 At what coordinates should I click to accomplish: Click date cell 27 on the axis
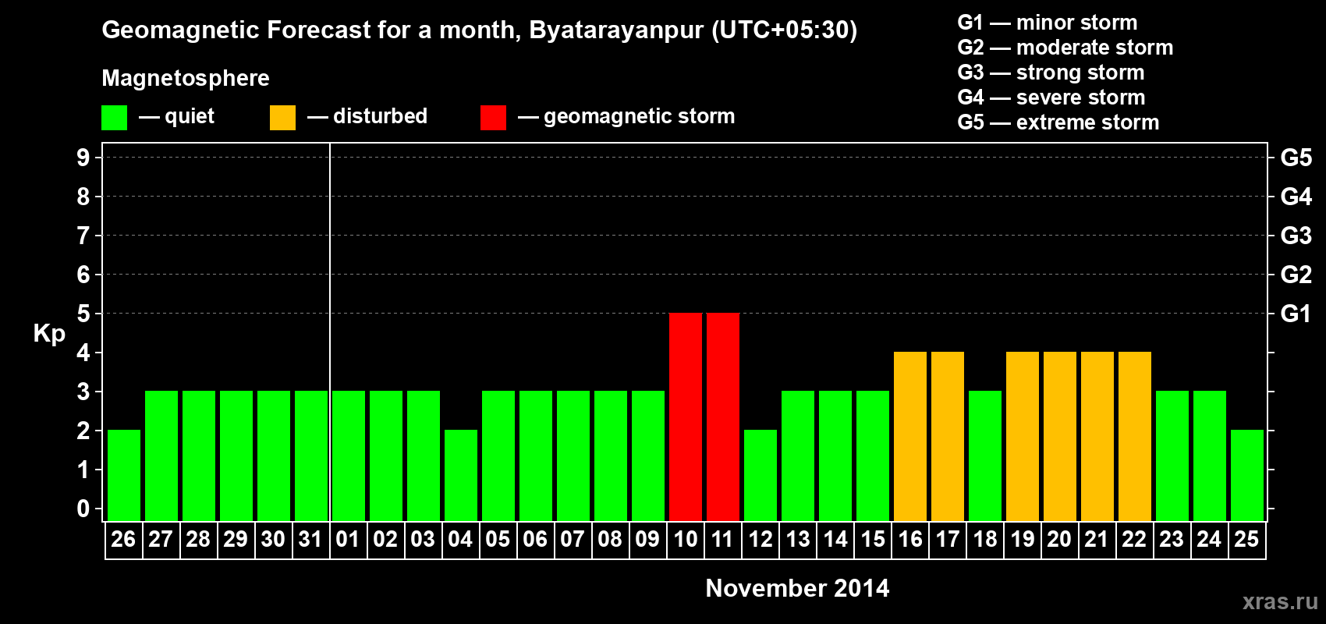[x=161, y=540]
